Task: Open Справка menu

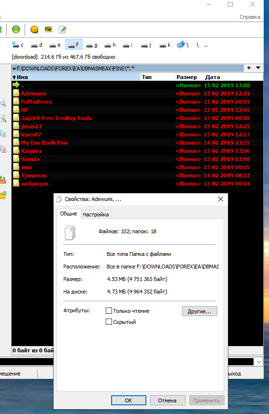Action: [x=250, y=17]
